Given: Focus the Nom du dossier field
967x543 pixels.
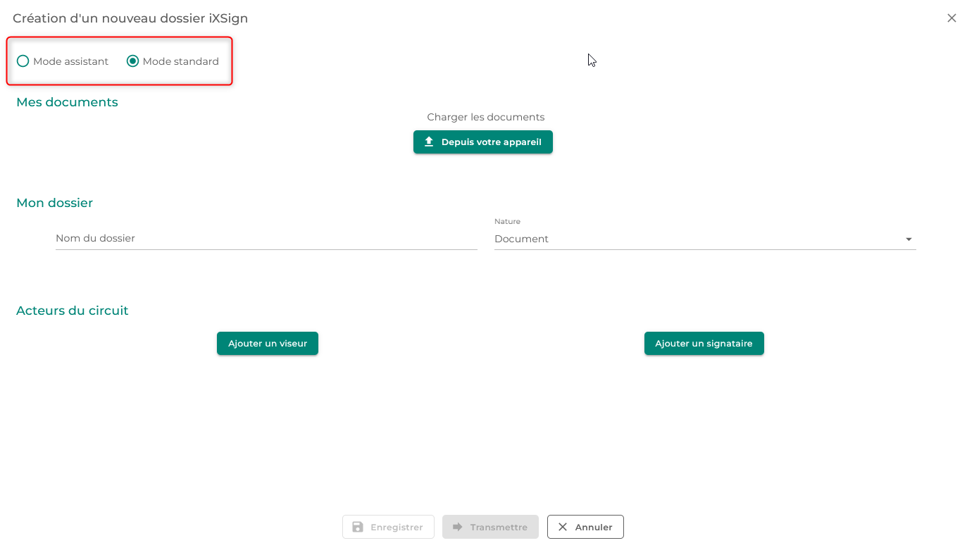Looking at the screenshot, I should (x=266, y=238).
